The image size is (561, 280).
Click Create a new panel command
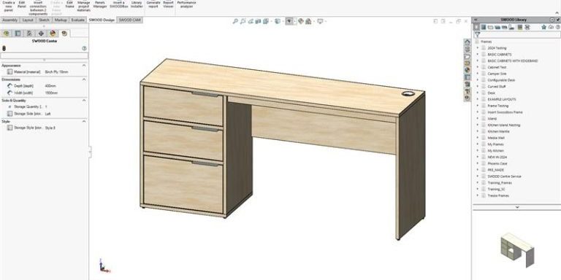coord(9,6)
